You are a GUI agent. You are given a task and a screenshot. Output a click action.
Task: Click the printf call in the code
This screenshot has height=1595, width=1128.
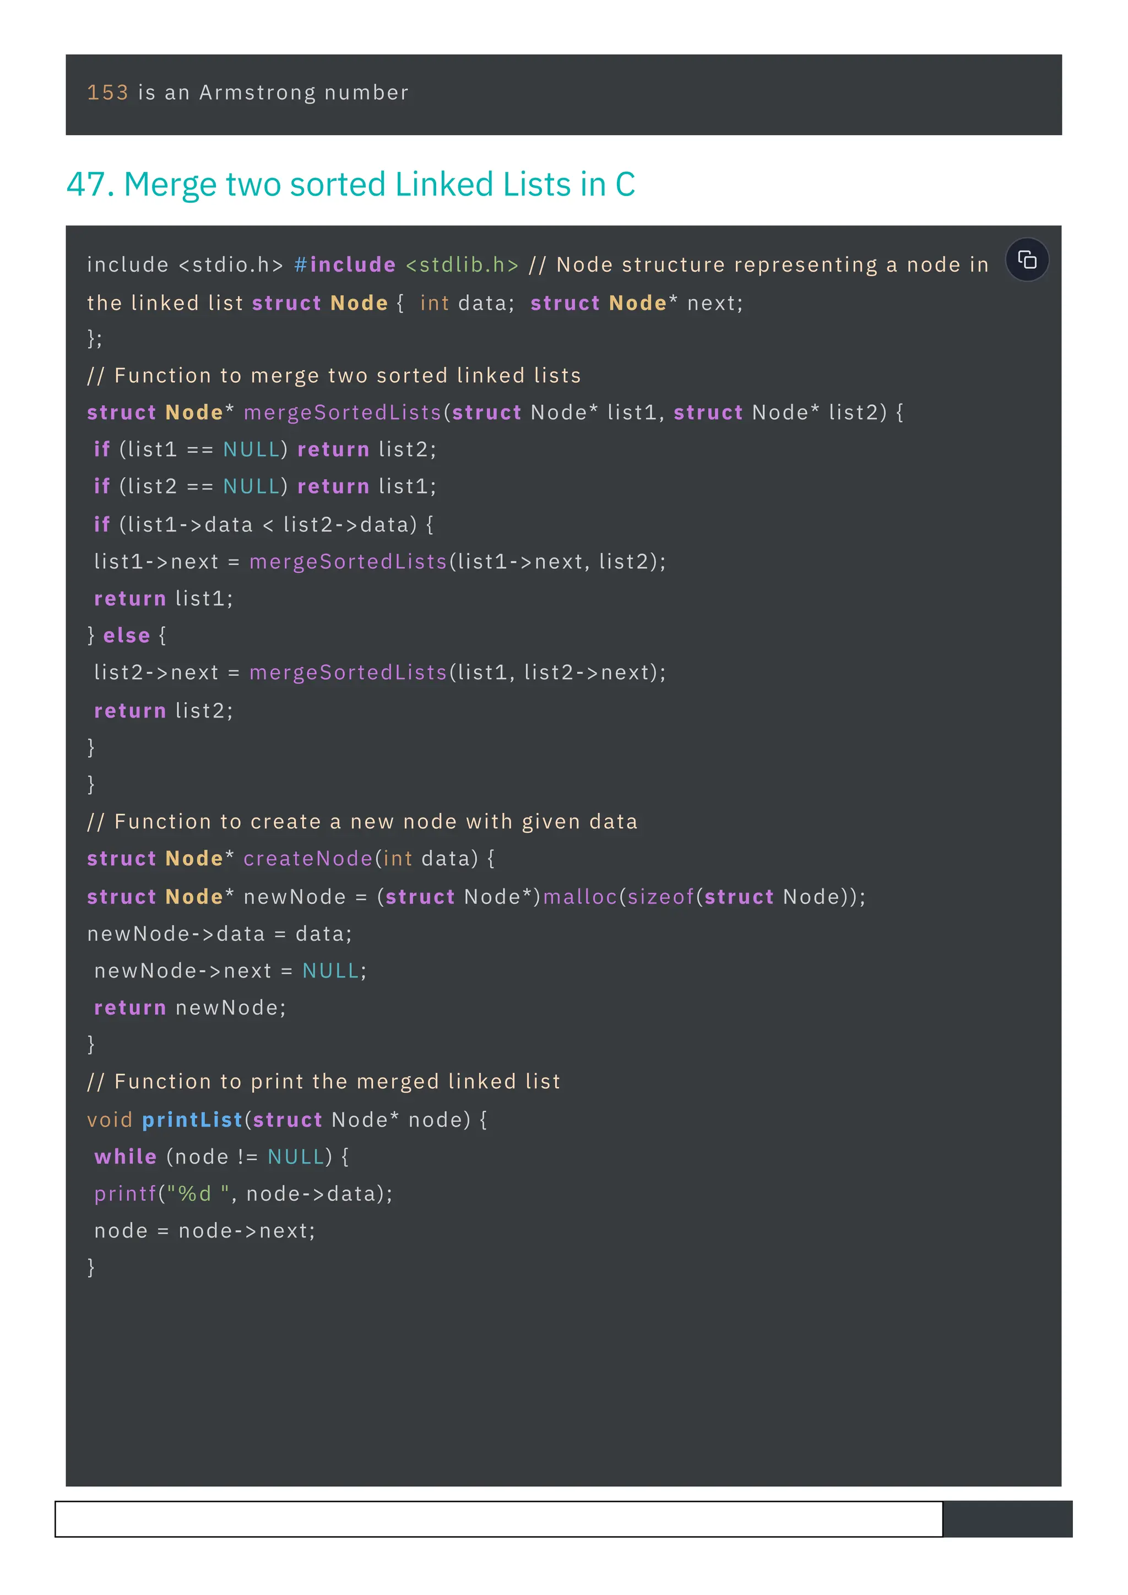(125, 1193)
